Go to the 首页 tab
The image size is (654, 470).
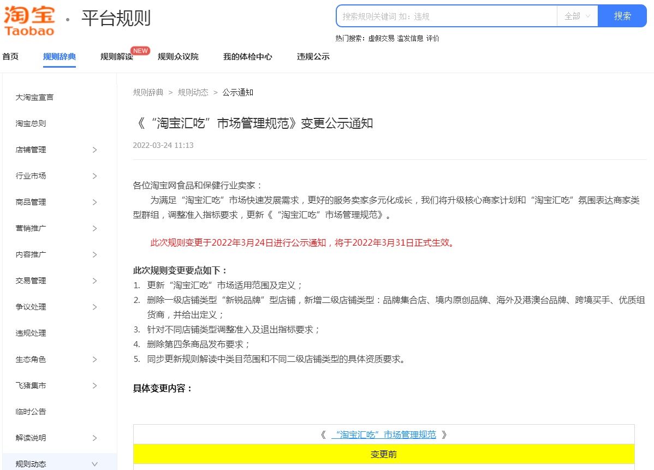point(10,57)
